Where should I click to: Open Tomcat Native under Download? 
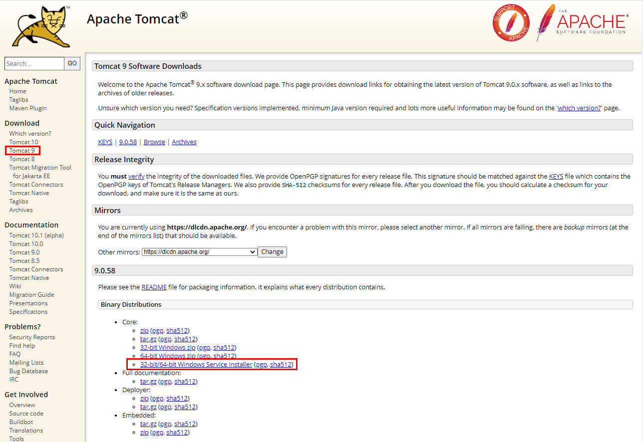pyautogui.click(x=29, y=193)
